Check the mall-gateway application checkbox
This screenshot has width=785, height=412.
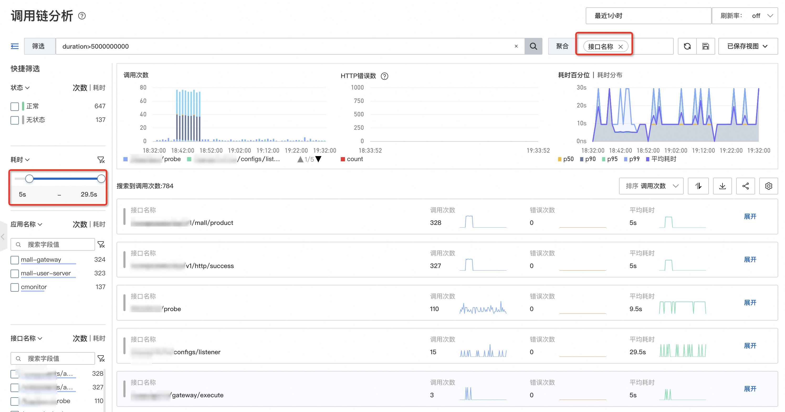pos(15,260)
